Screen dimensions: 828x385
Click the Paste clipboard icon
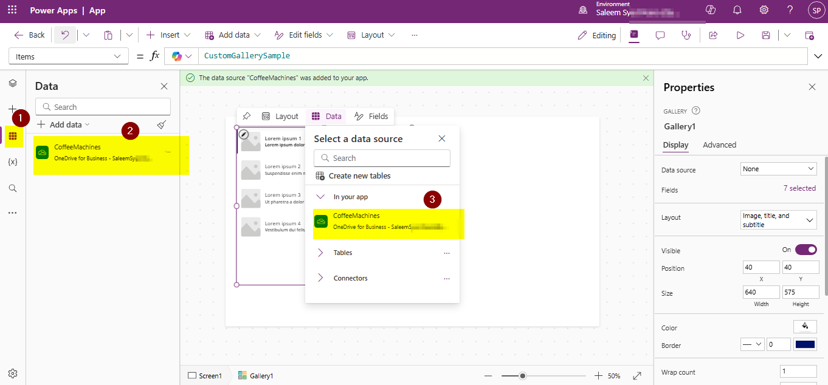[108, 35]
